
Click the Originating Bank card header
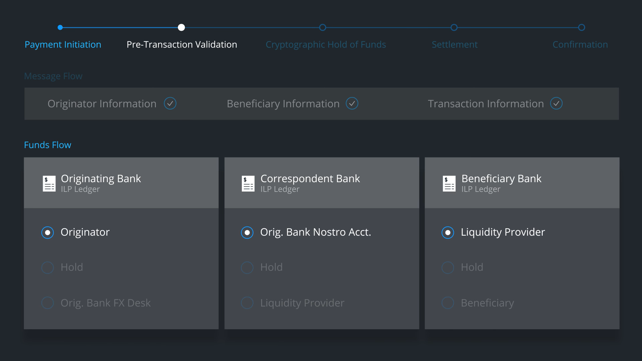(x=121, y=183)
